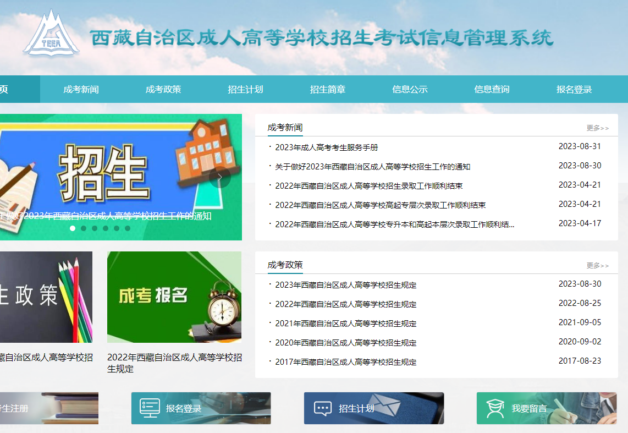This screenshot has width=628, height=433.
Task: Select the first carousel dot indicator
Action: click(73, 228)
